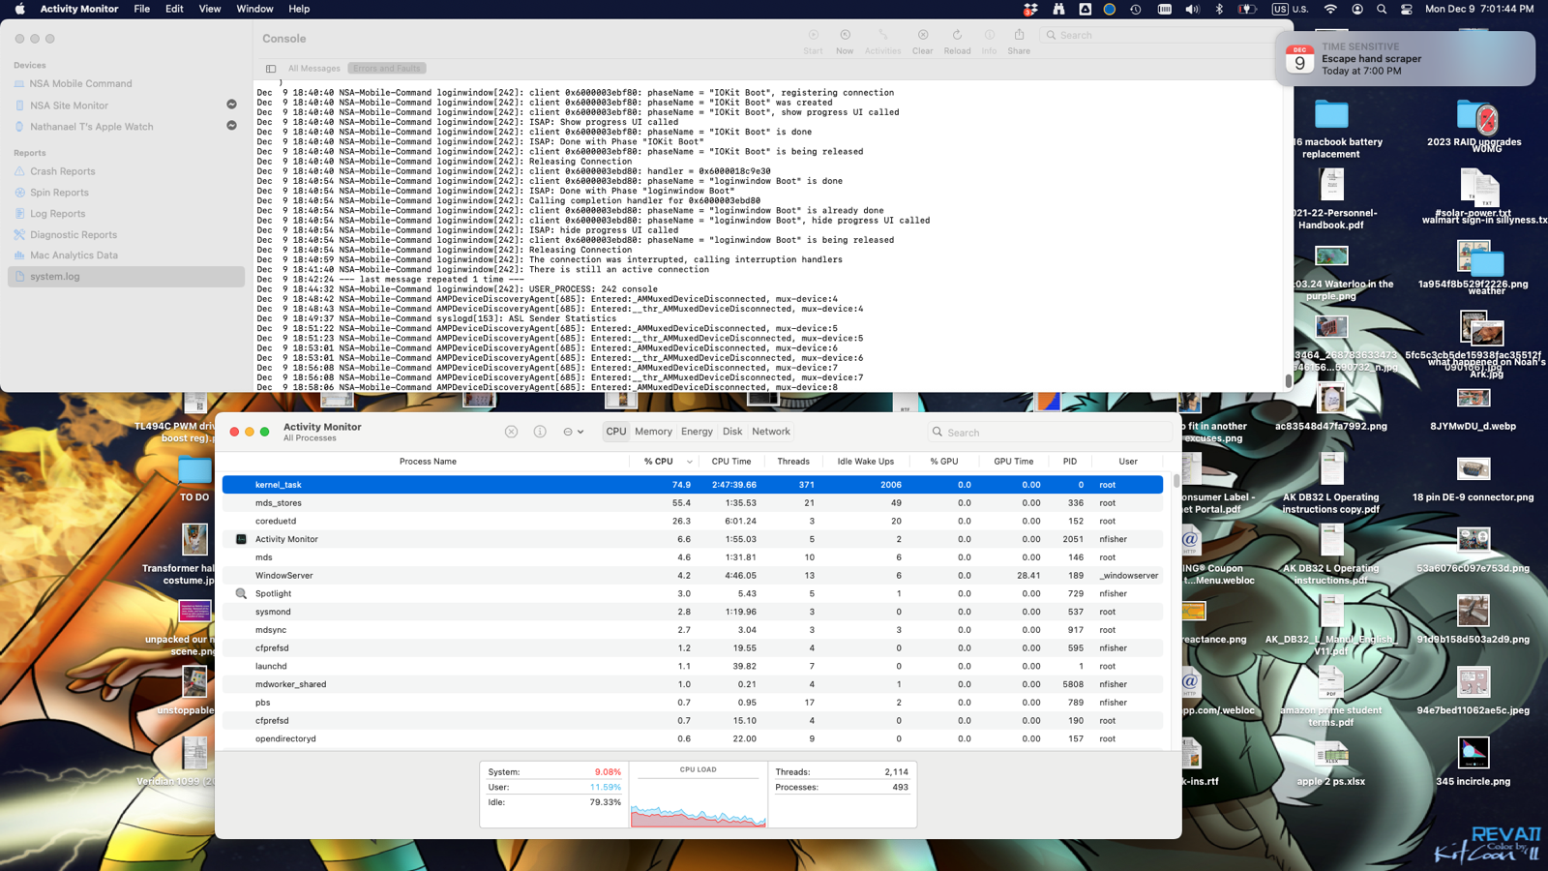The image size is (1548, 871).
Task: Select Crash Reports in Console sidebar
Action: point(62,171)
